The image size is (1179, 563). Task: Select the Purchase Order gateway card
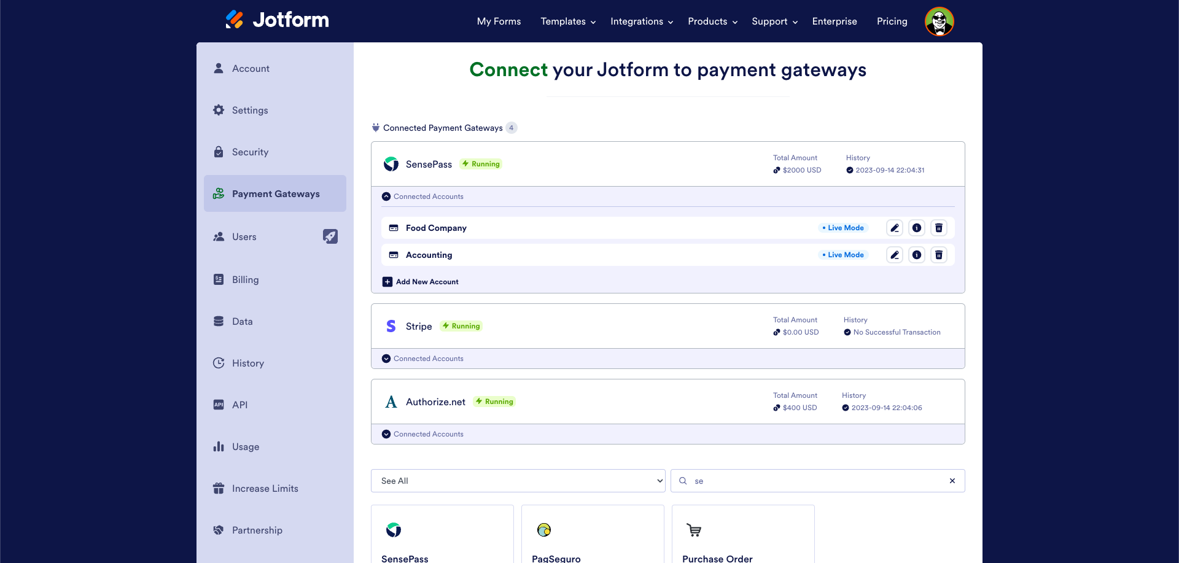click(743, 534)
